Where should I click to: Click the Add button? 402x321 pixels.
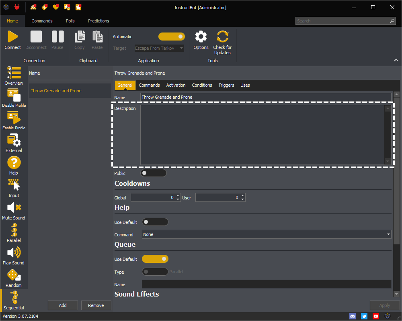[63, 305]
